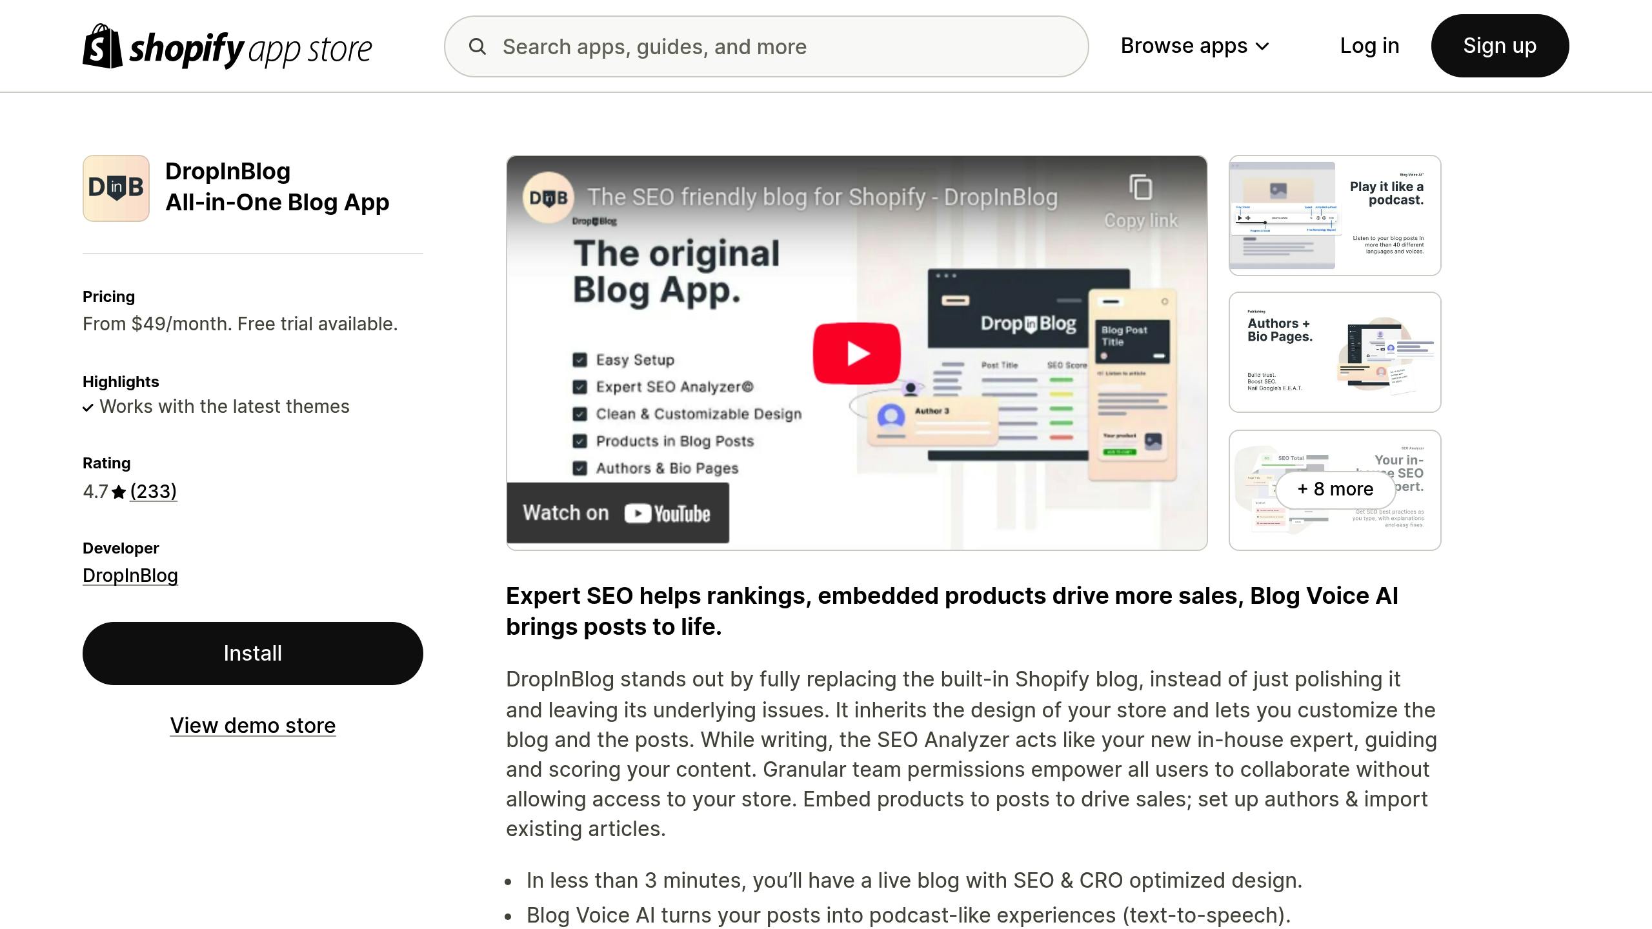Click the DIB channel avatar in the video
The image size is (1652, 929).
(x=549, y=197)
